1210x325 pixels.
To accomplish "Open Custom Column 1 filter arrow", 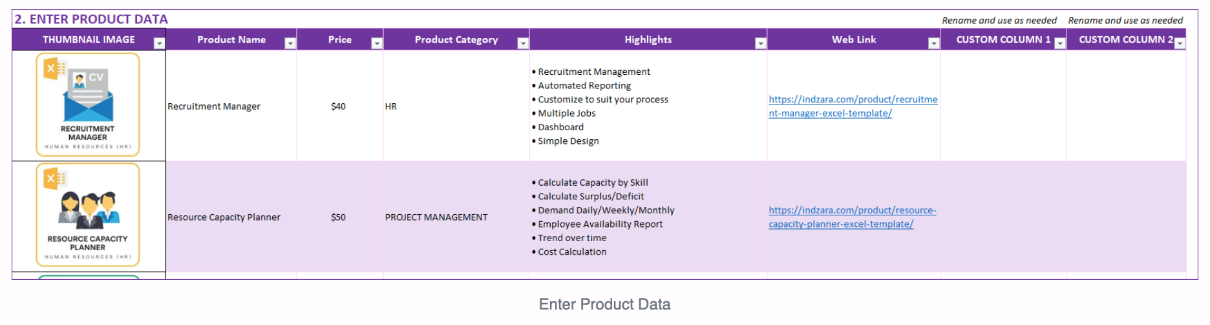I will [x=1059, y=43].
